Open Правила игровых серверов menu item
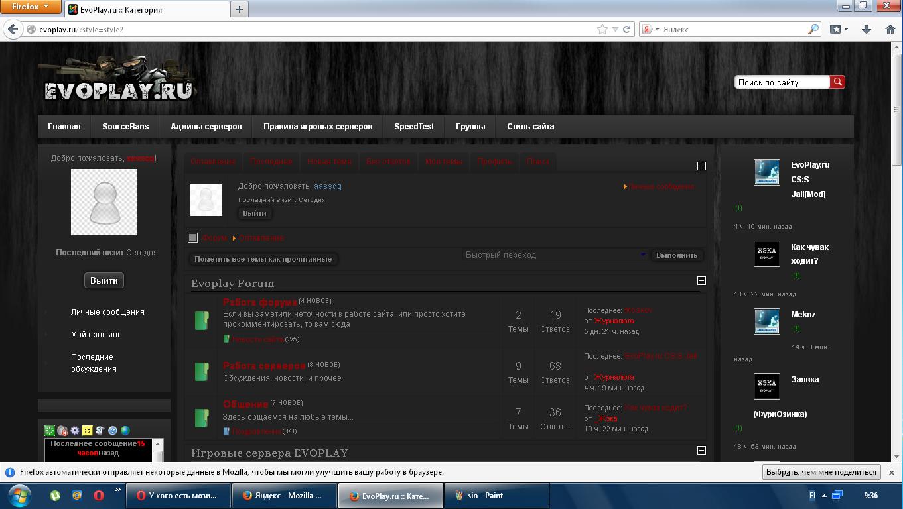 [318, 126]
